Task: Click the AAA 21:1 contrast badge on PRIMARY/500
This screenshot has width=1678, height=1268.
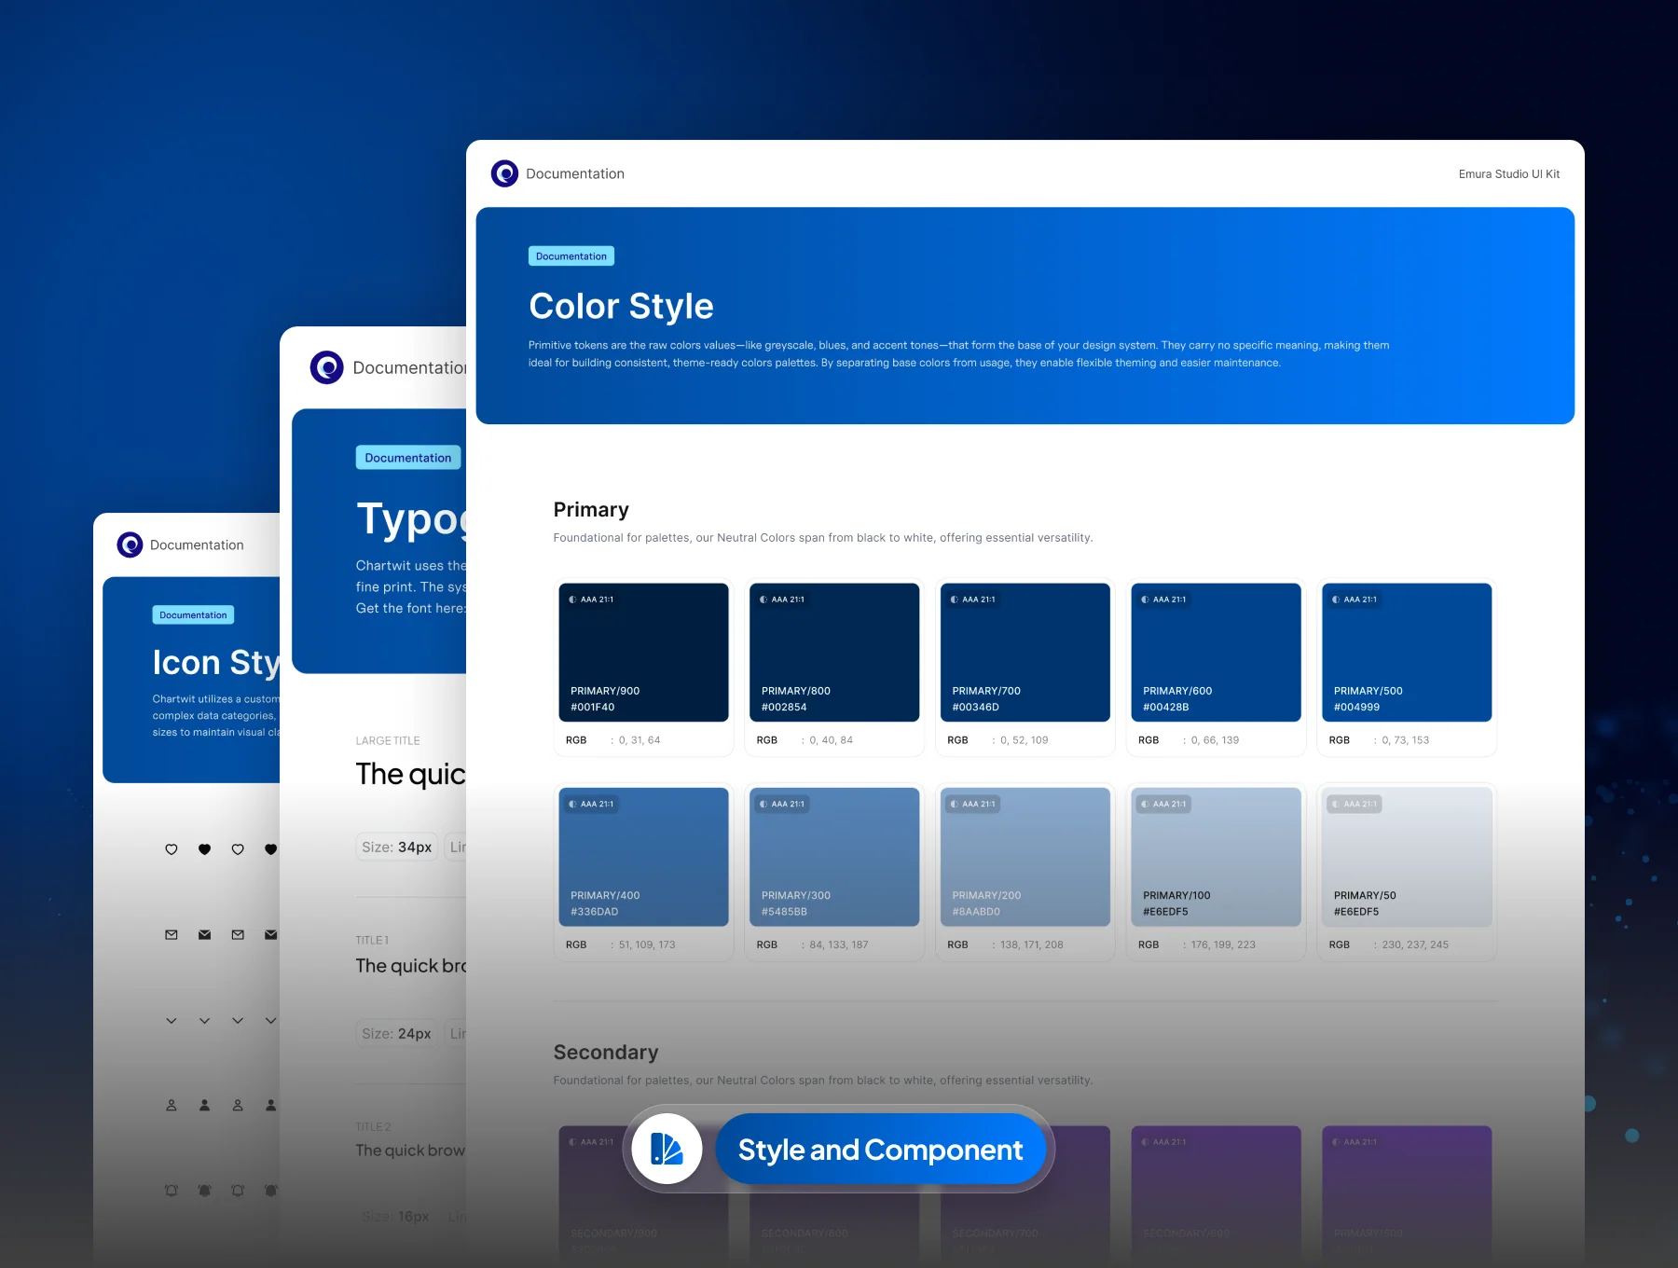Action: coord(1355,600)
